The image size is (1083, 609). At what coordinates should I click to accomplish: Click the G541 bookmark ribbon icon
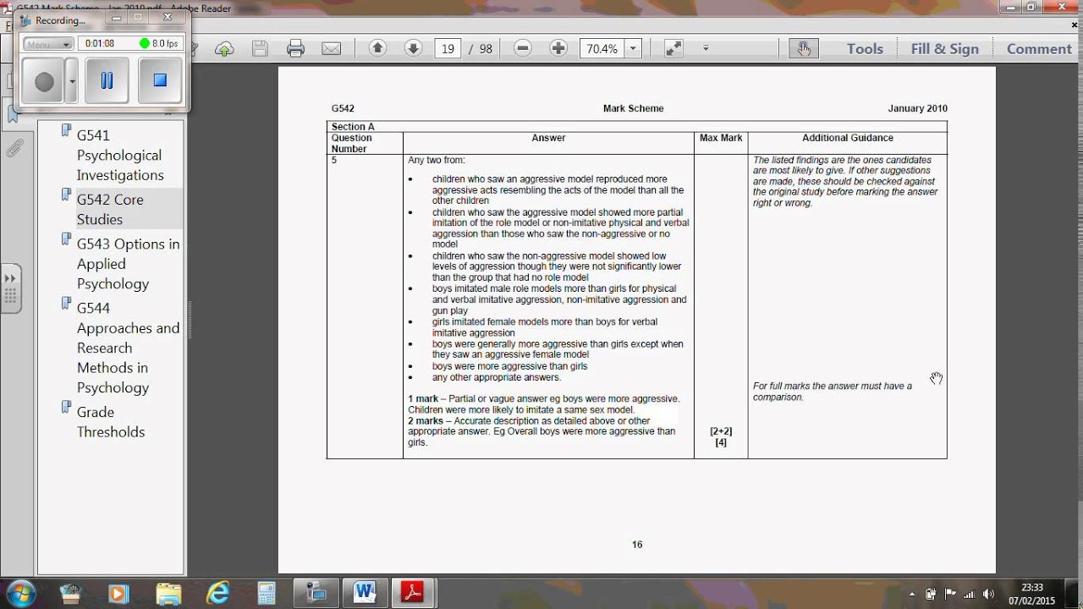(66, 132)
